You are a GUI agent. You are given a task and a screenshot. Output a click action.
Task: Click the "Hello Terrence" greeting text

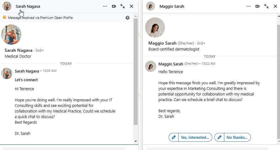coord(170,72)
